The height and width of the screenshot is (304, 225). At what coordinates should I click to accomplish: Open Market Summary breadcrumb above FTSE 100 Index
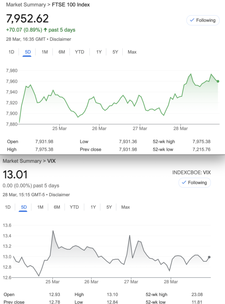[x=26, y=5]
